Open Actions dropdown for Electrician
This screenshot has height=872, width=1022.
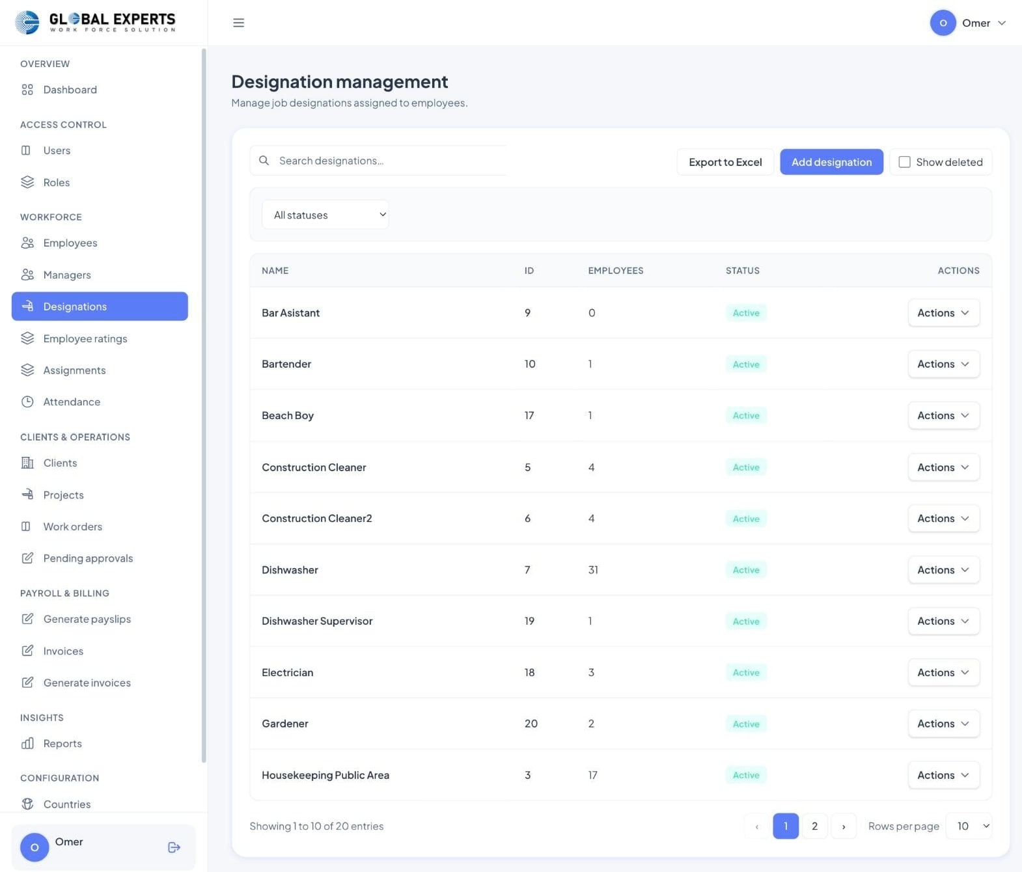[943, 673]
